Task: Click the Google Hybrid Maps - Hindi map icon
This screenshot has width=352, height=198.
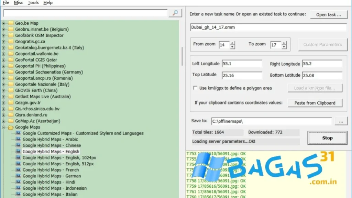Action: (x=18, y=182)
